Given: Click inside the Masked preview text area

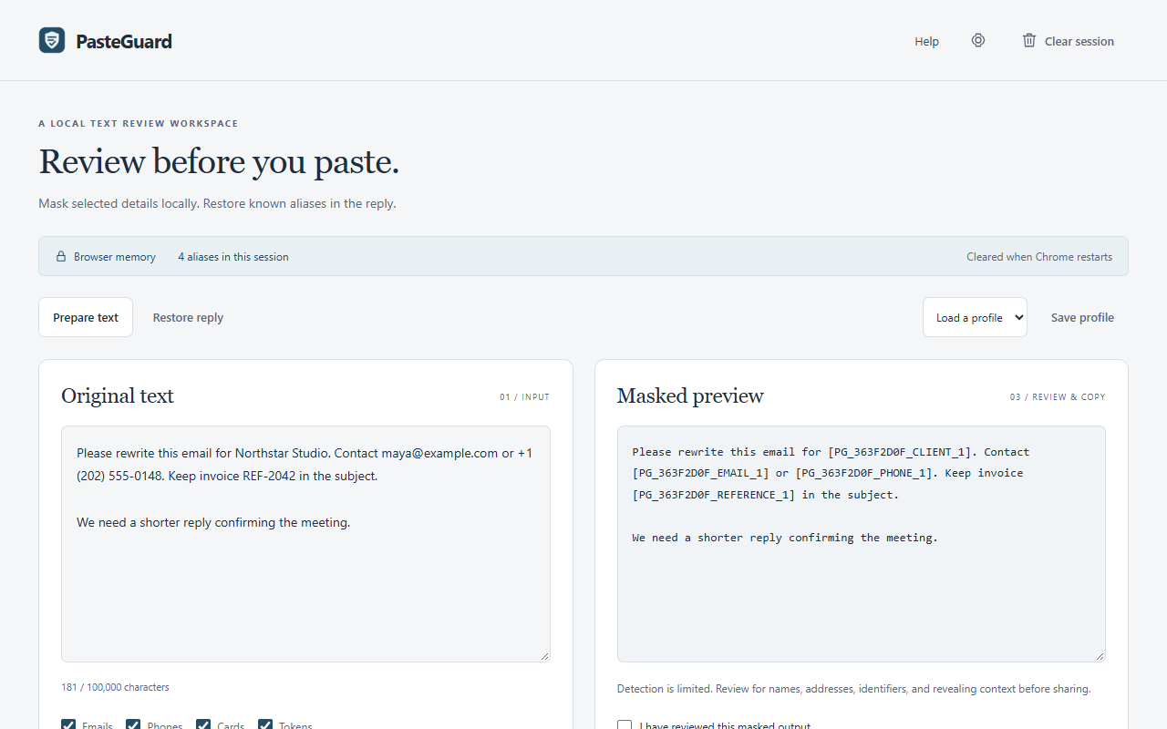Looking at the screenshot, I should point(862,544).
